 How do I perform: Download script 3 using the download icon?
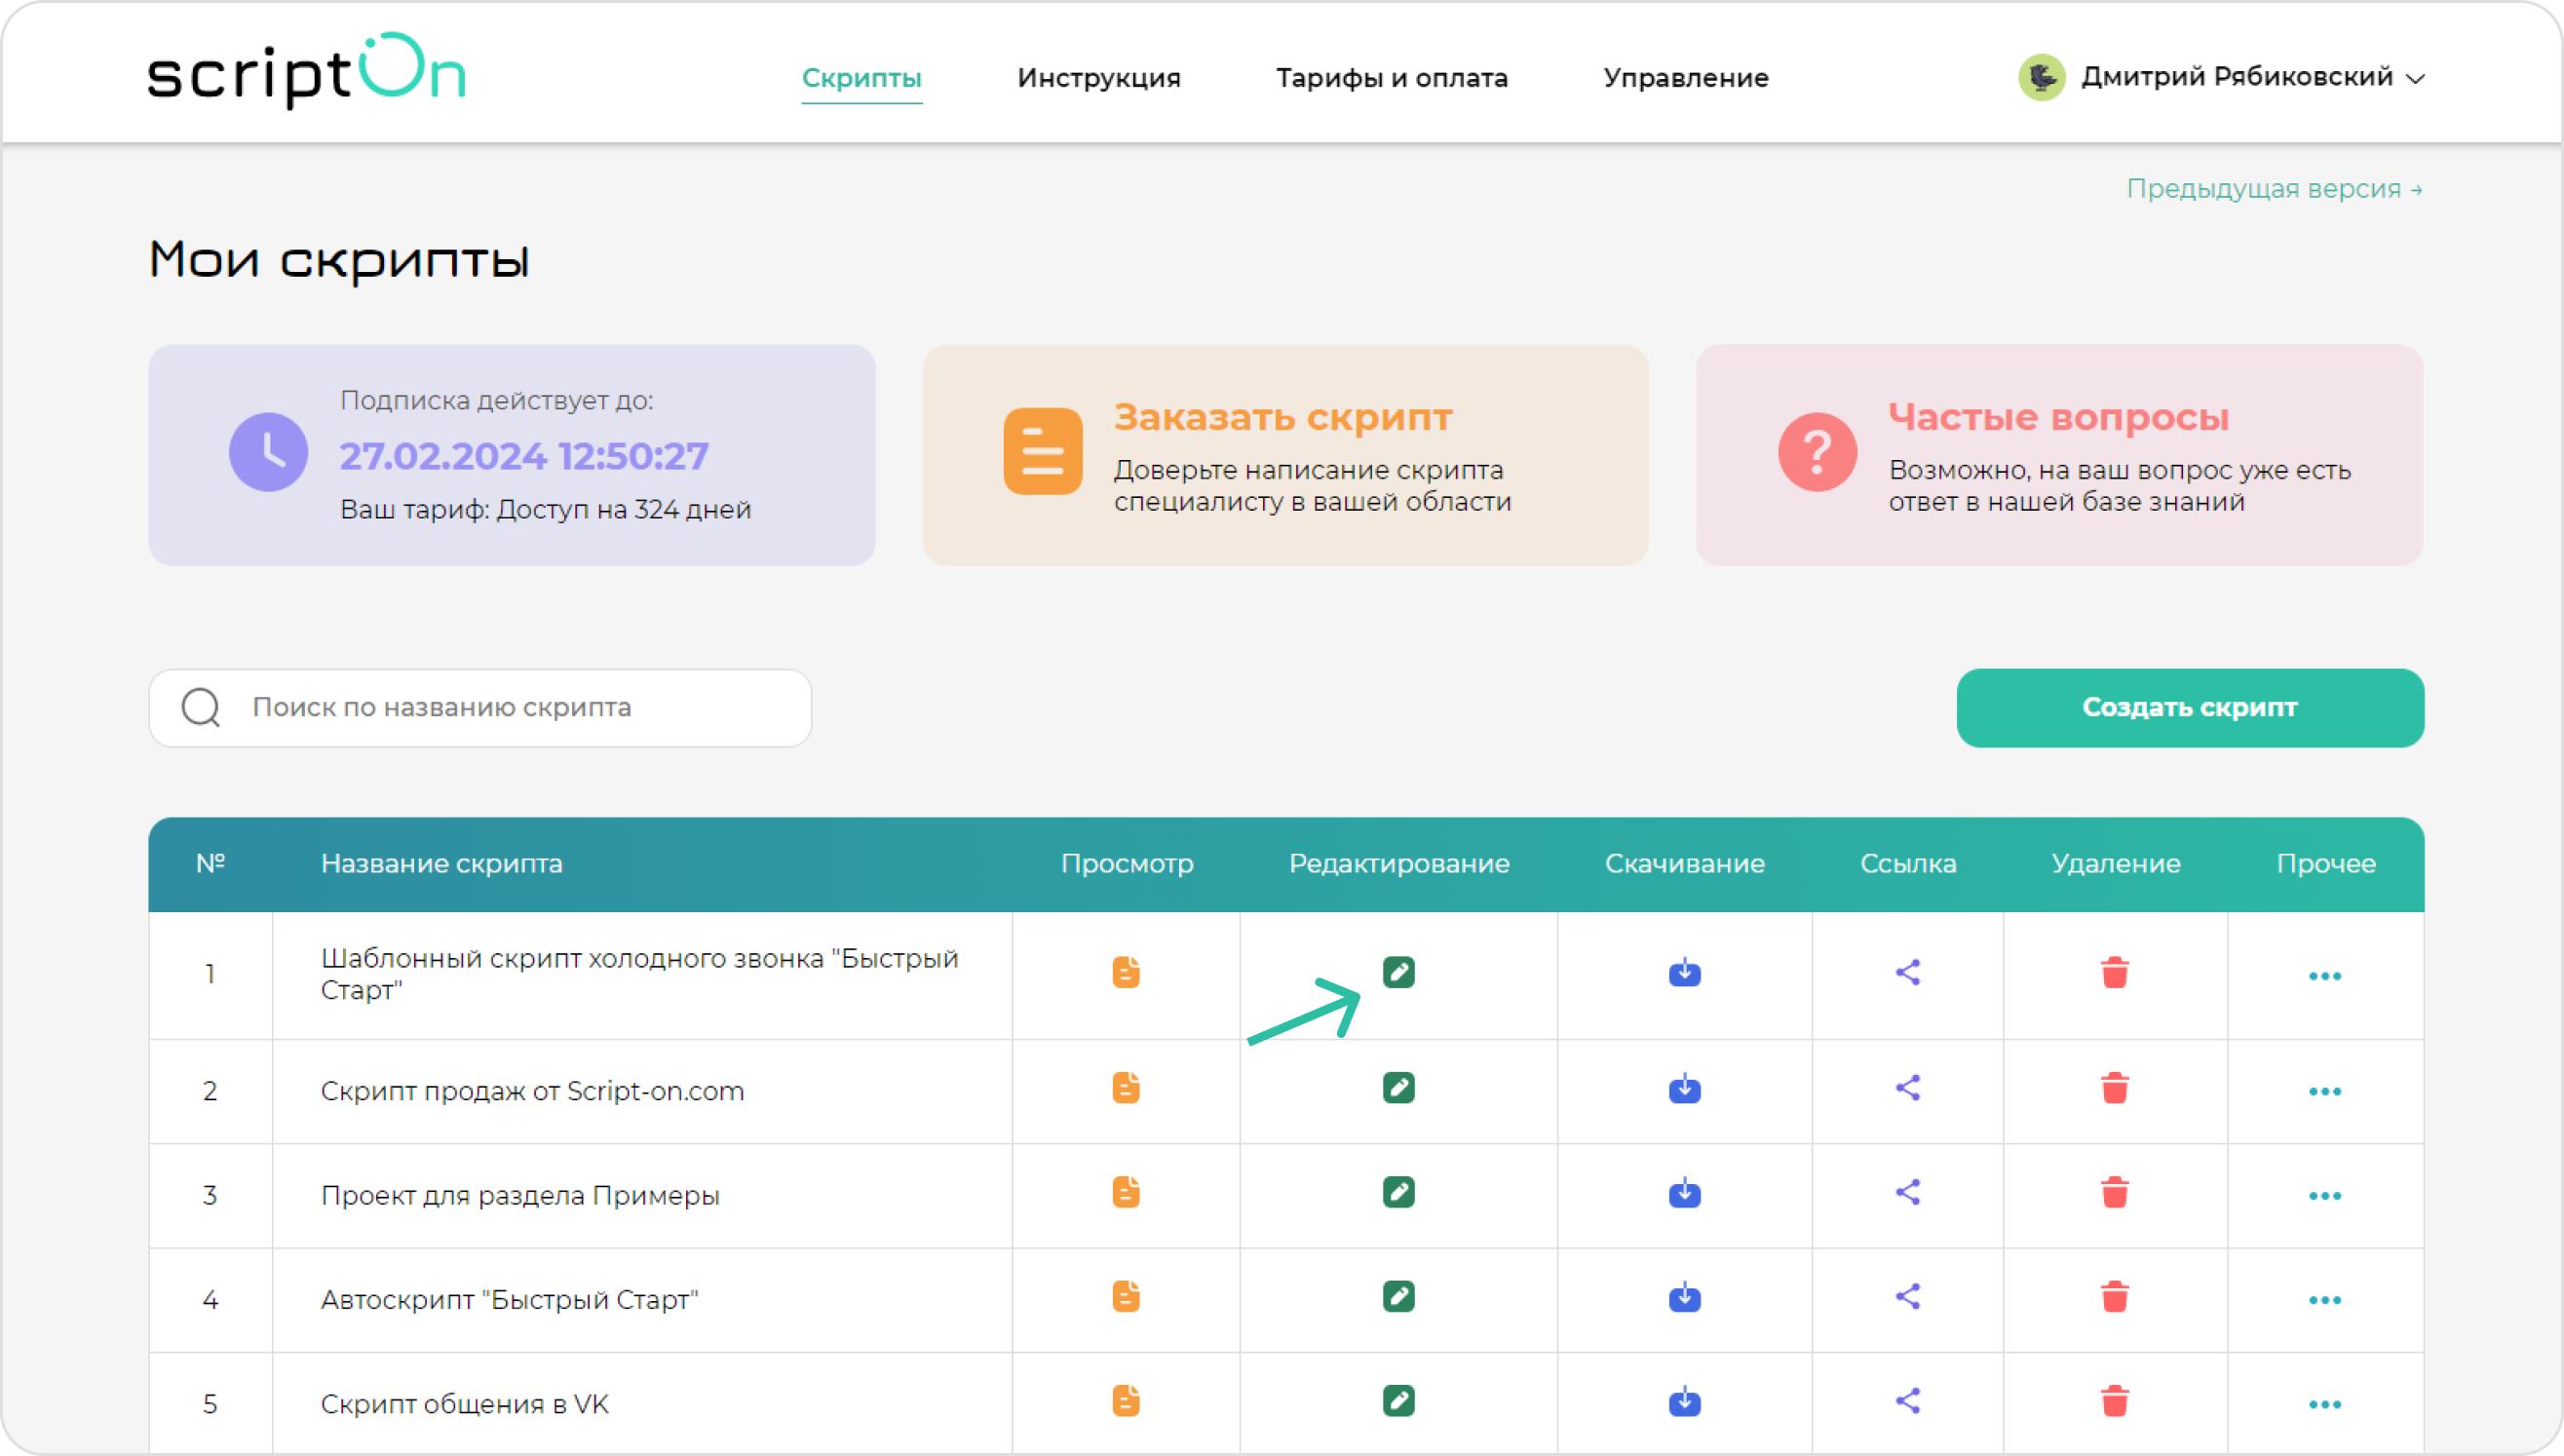[1684, 1193]
